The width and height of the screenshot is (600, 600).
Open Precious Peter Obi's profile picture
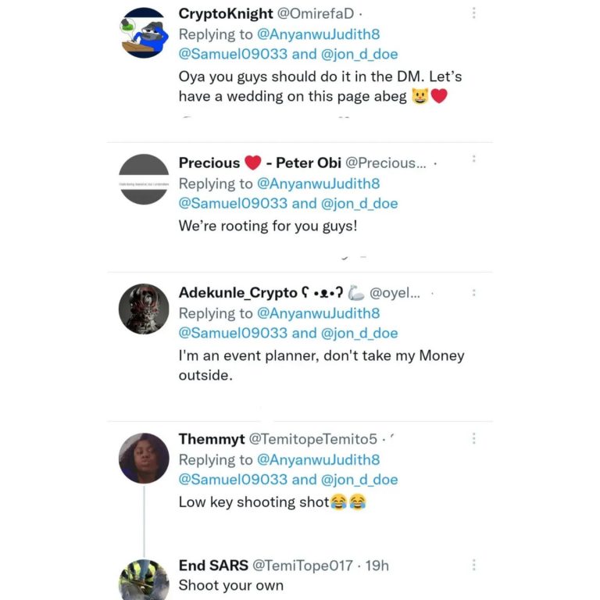144,180
